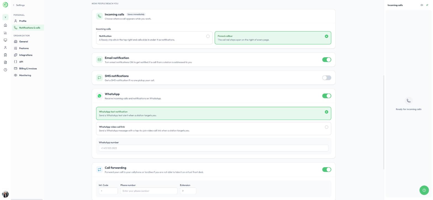Open the Profile settings page
The image size is (433, 200).
tap(28, 21)
